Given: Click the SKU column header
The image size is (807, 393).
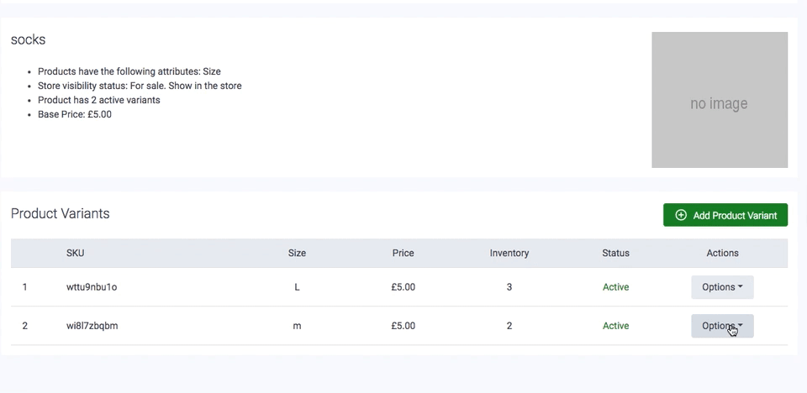Looking at the screenshot, I should 76,253.
